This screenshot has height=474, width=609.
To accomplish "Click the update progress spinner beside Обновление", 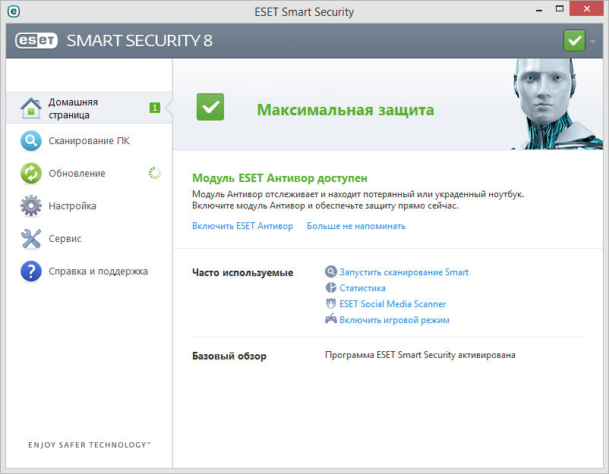I will (x=154, y=174).
